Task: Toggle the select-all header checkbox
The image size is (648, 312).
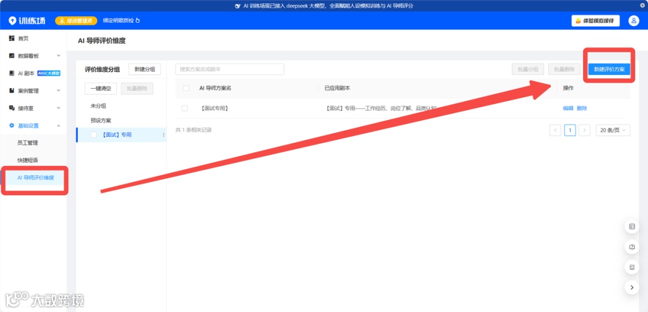Action: pyautogui.click(x=186, y=88)
